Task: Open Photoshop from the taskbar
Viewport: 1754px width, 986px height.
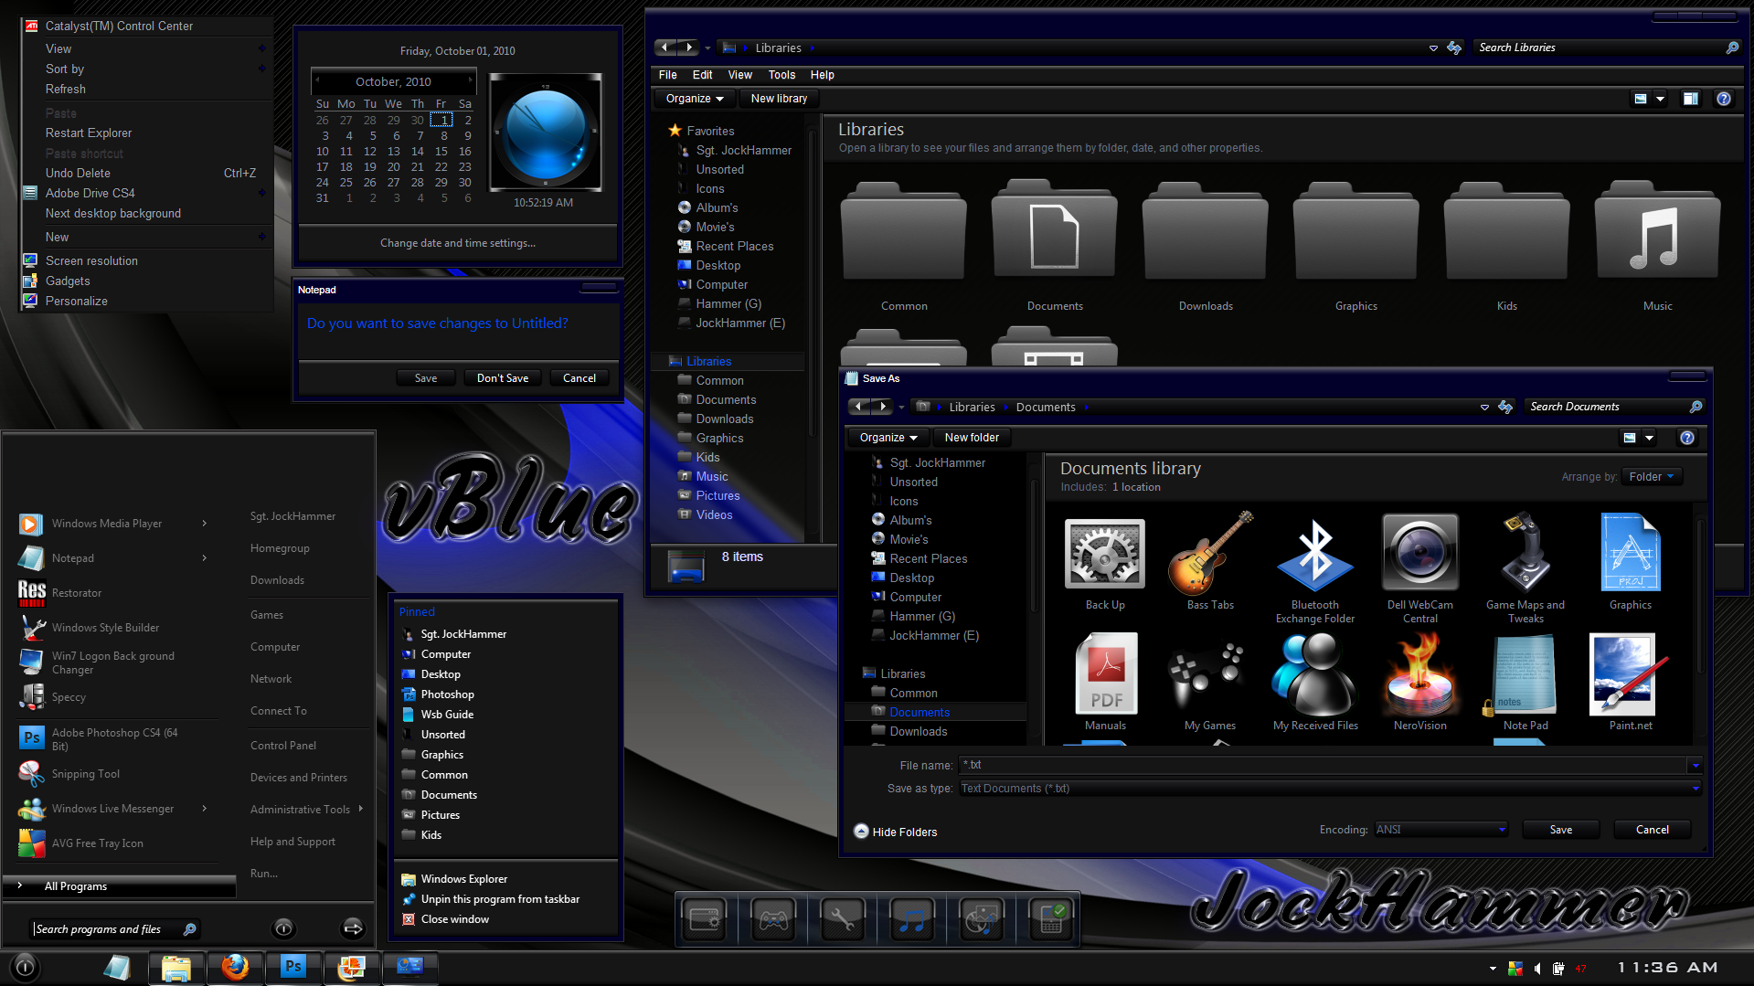Action: (292, 967)
